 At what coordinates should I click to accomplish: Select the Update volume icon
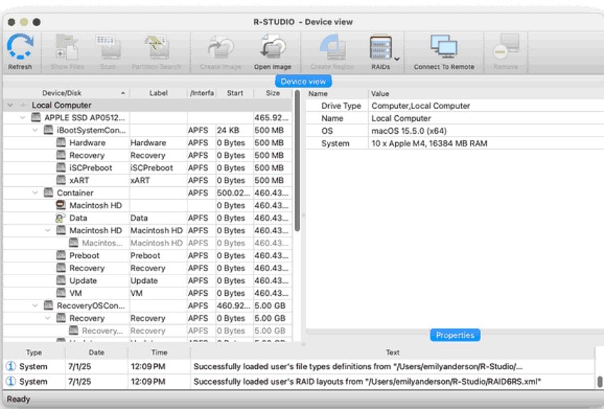(x=61, y=280)
